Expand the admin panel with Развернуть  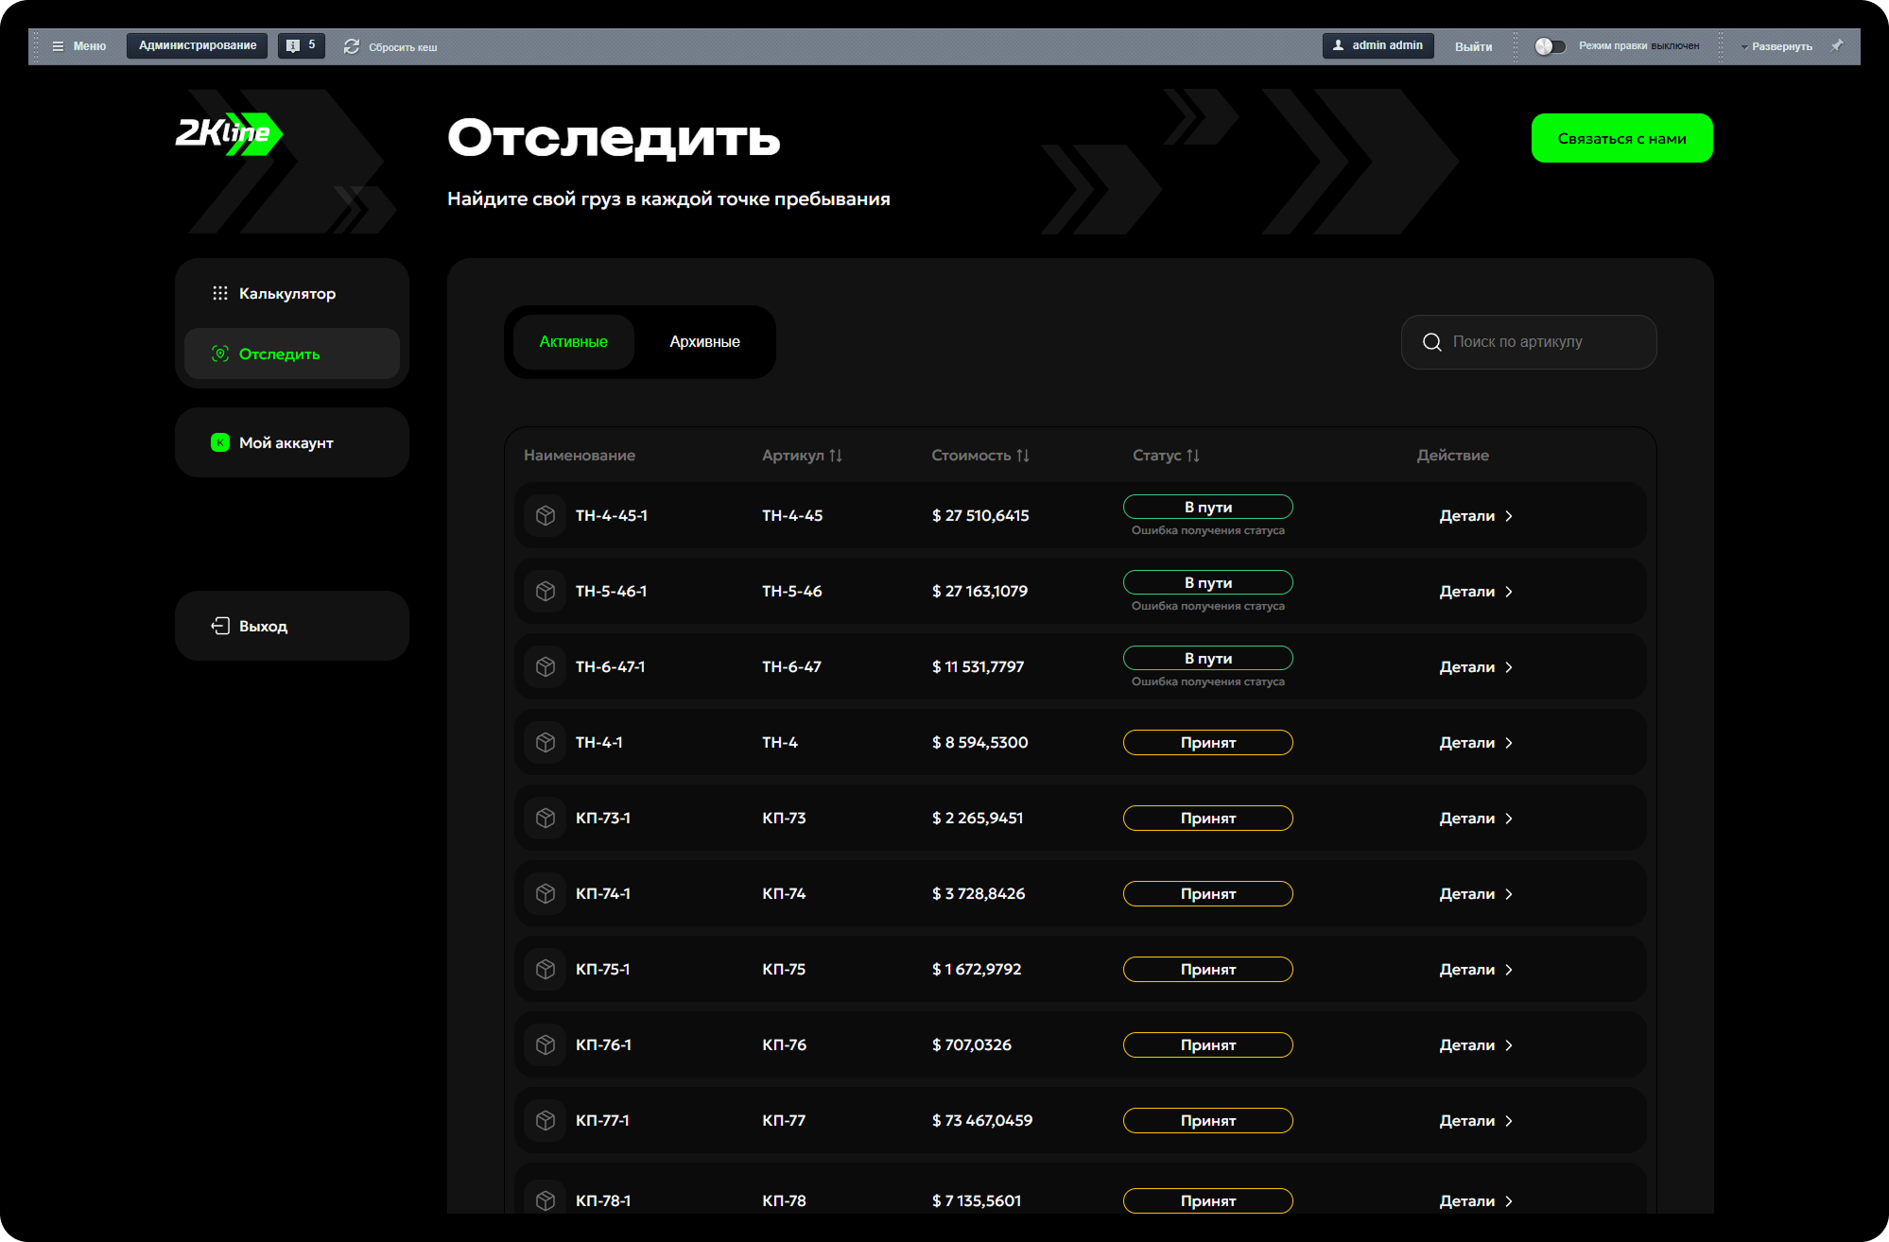click(1776, 46)
